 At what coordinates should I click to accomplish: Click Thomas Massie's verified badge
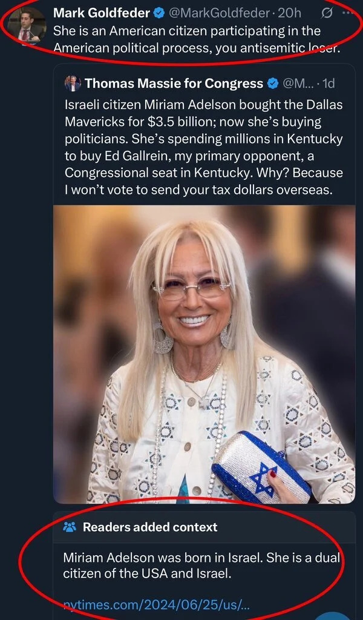[x=273, y=84]
